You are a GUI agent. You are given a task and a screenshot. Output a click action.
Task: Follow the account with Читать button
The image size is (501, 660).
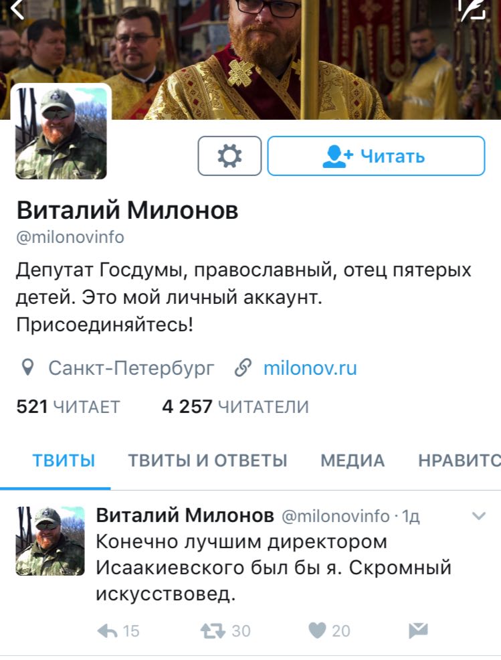pos(376,156)
